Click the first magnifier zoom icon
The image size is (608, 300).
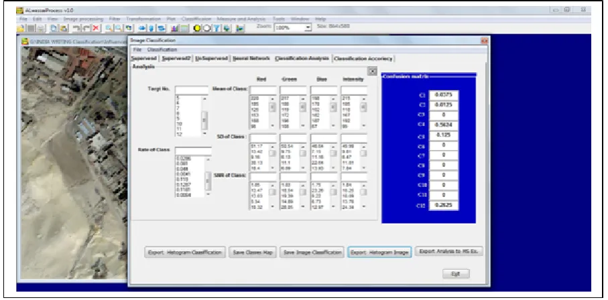click(109, 28)
